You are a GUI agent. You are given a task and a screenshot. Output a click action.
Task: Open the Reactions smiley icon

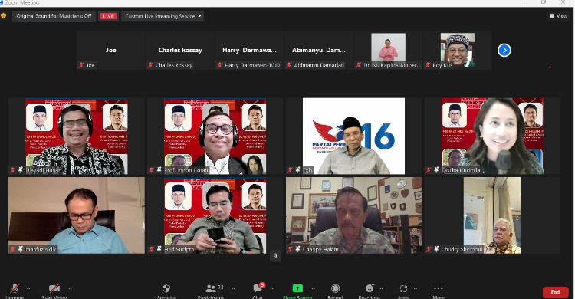click(370, 288)
